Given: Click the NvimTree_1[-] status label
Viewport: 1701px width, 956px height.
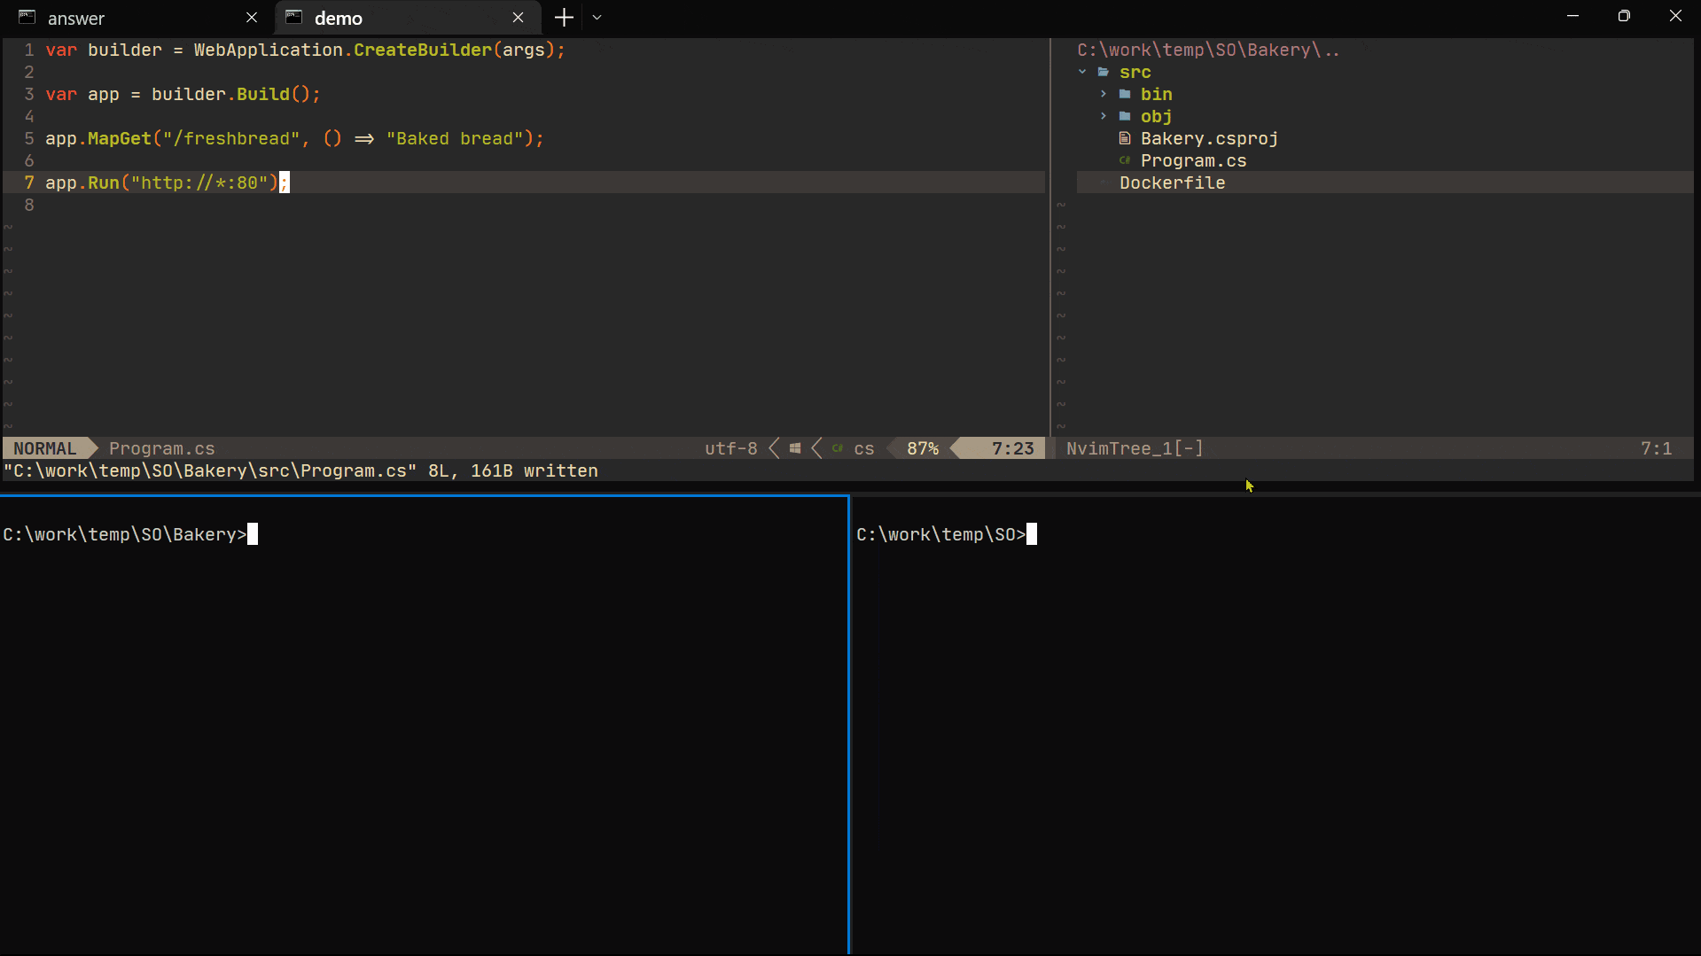Looking at the screenshot, I should coord(1135,448).
